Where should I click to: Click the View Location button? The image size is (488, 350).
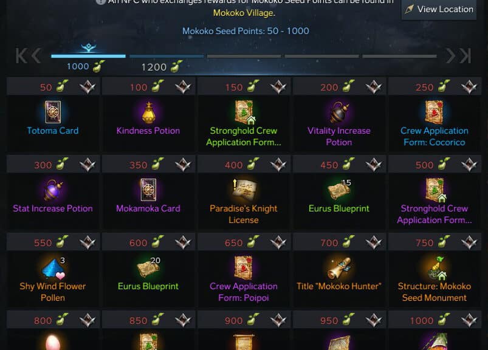[439, 9]
